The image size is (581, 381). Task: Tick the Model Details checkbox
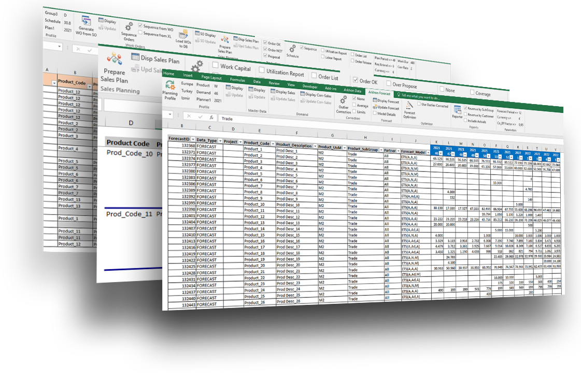(x=375, y=113)
